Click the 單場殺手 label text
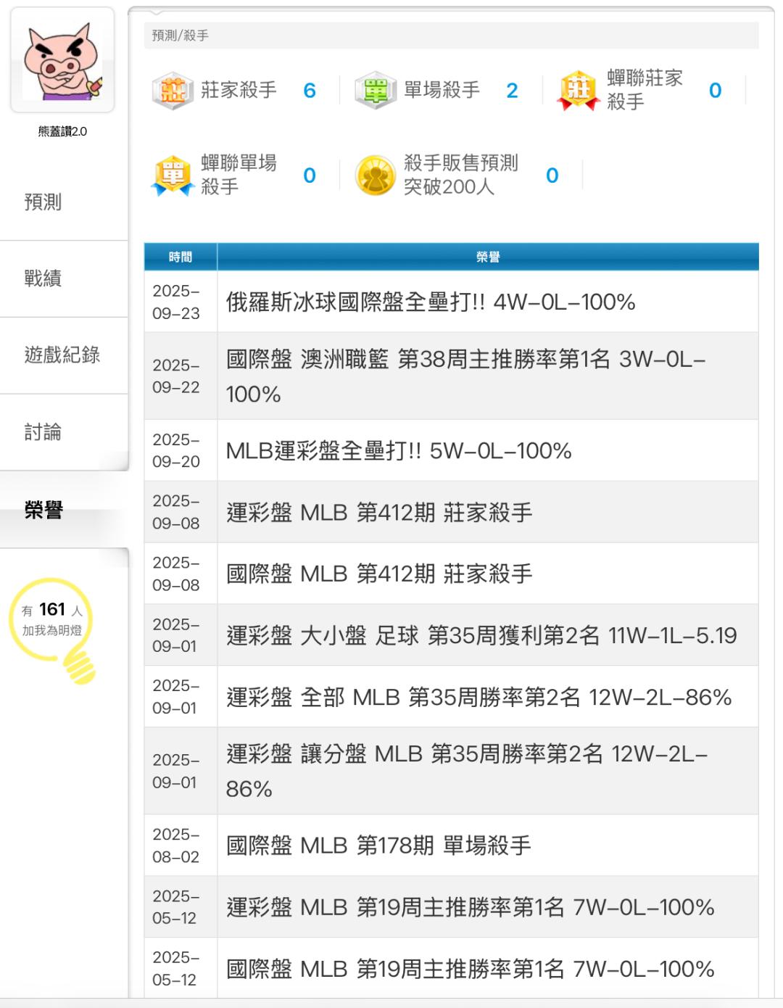783x1008 pixels. (442, 90)
